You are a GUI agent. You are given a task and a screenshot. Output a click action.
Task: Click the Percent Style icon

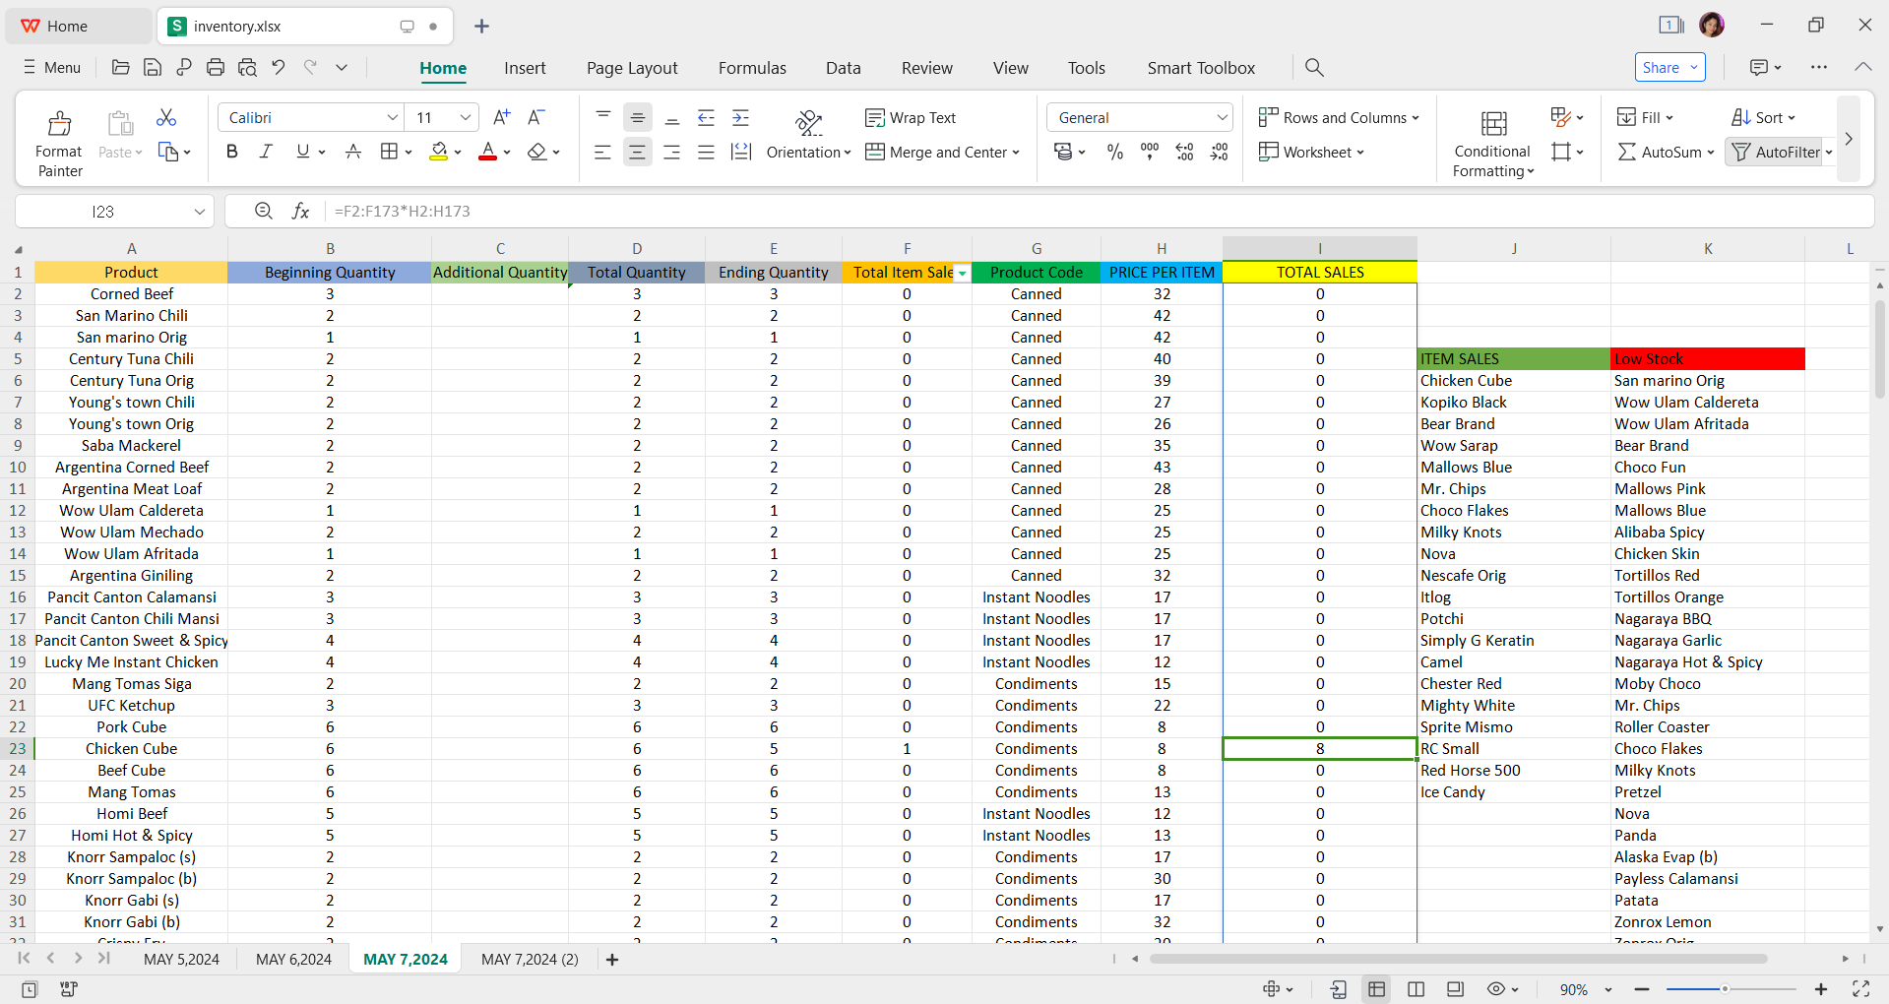point(1115,152)
